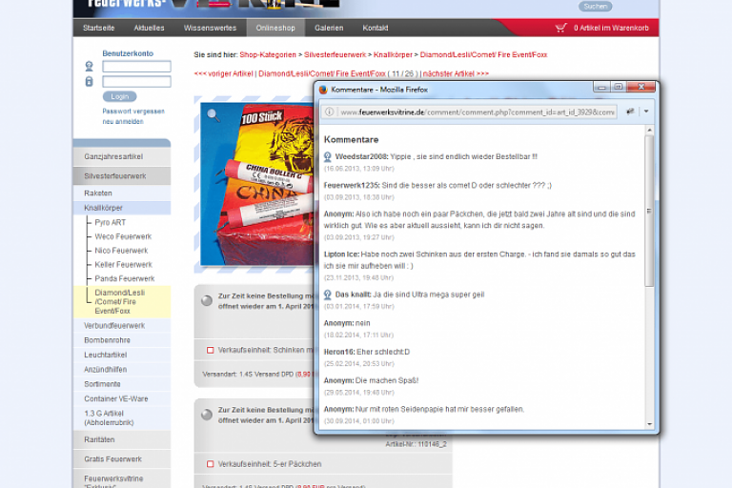Toggle checkbox for Verkaufseinheit Schinken

click(210, 350)
